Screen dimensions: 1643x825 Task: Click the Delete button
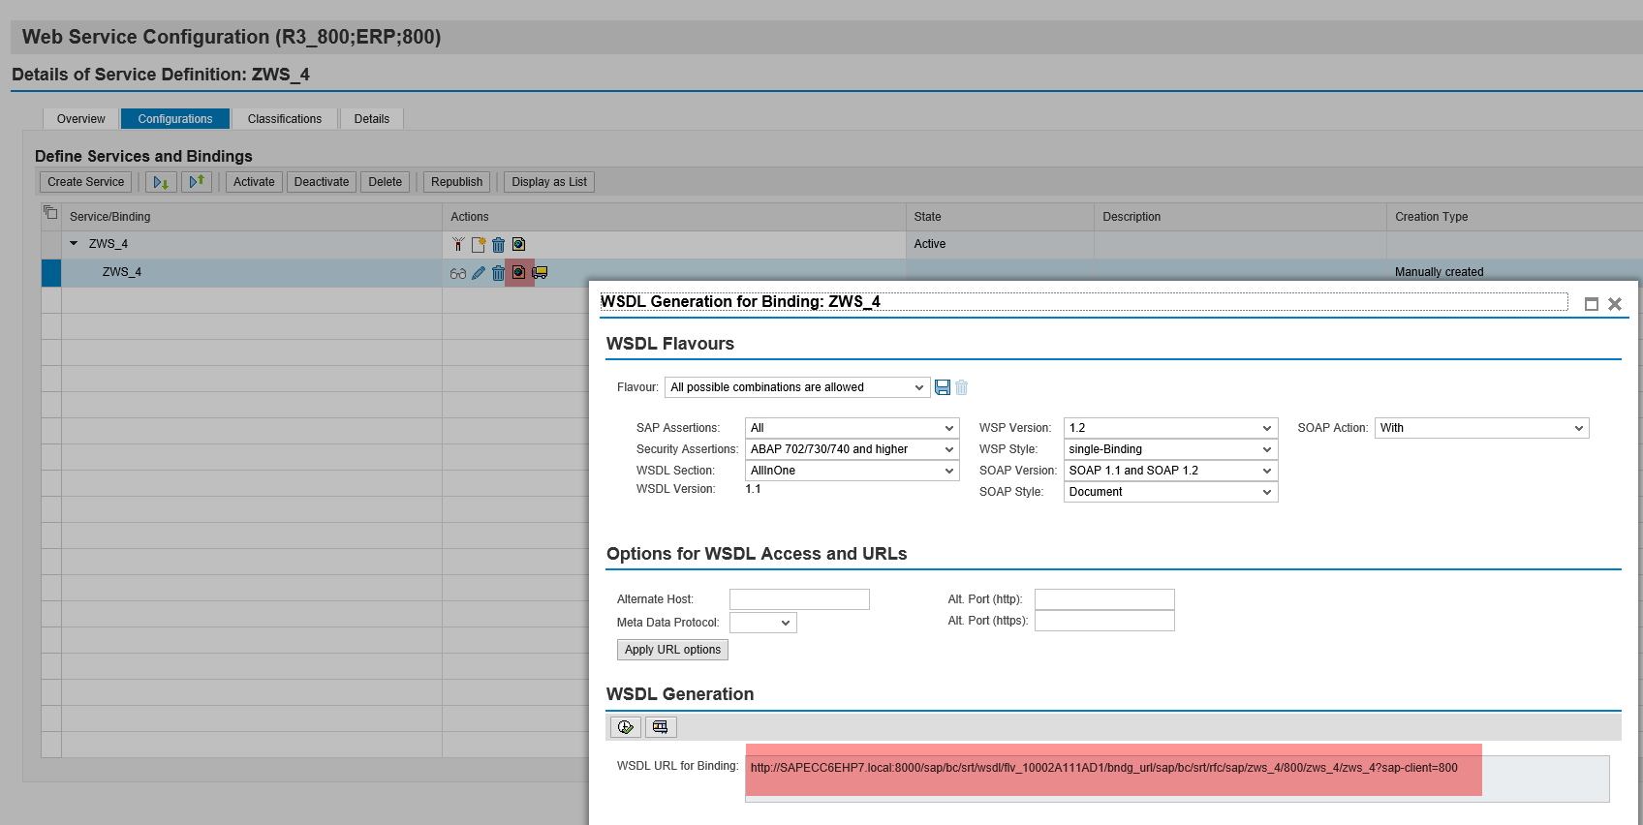coord(386,182)
